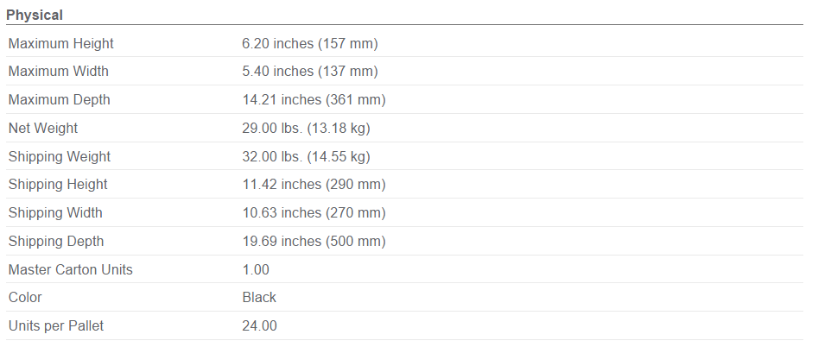Image resolution: width=831 pixels, height=347 pixels.
Task: Click the 6.20 inches (157 mm) value
Action: (x=310, y=43)
